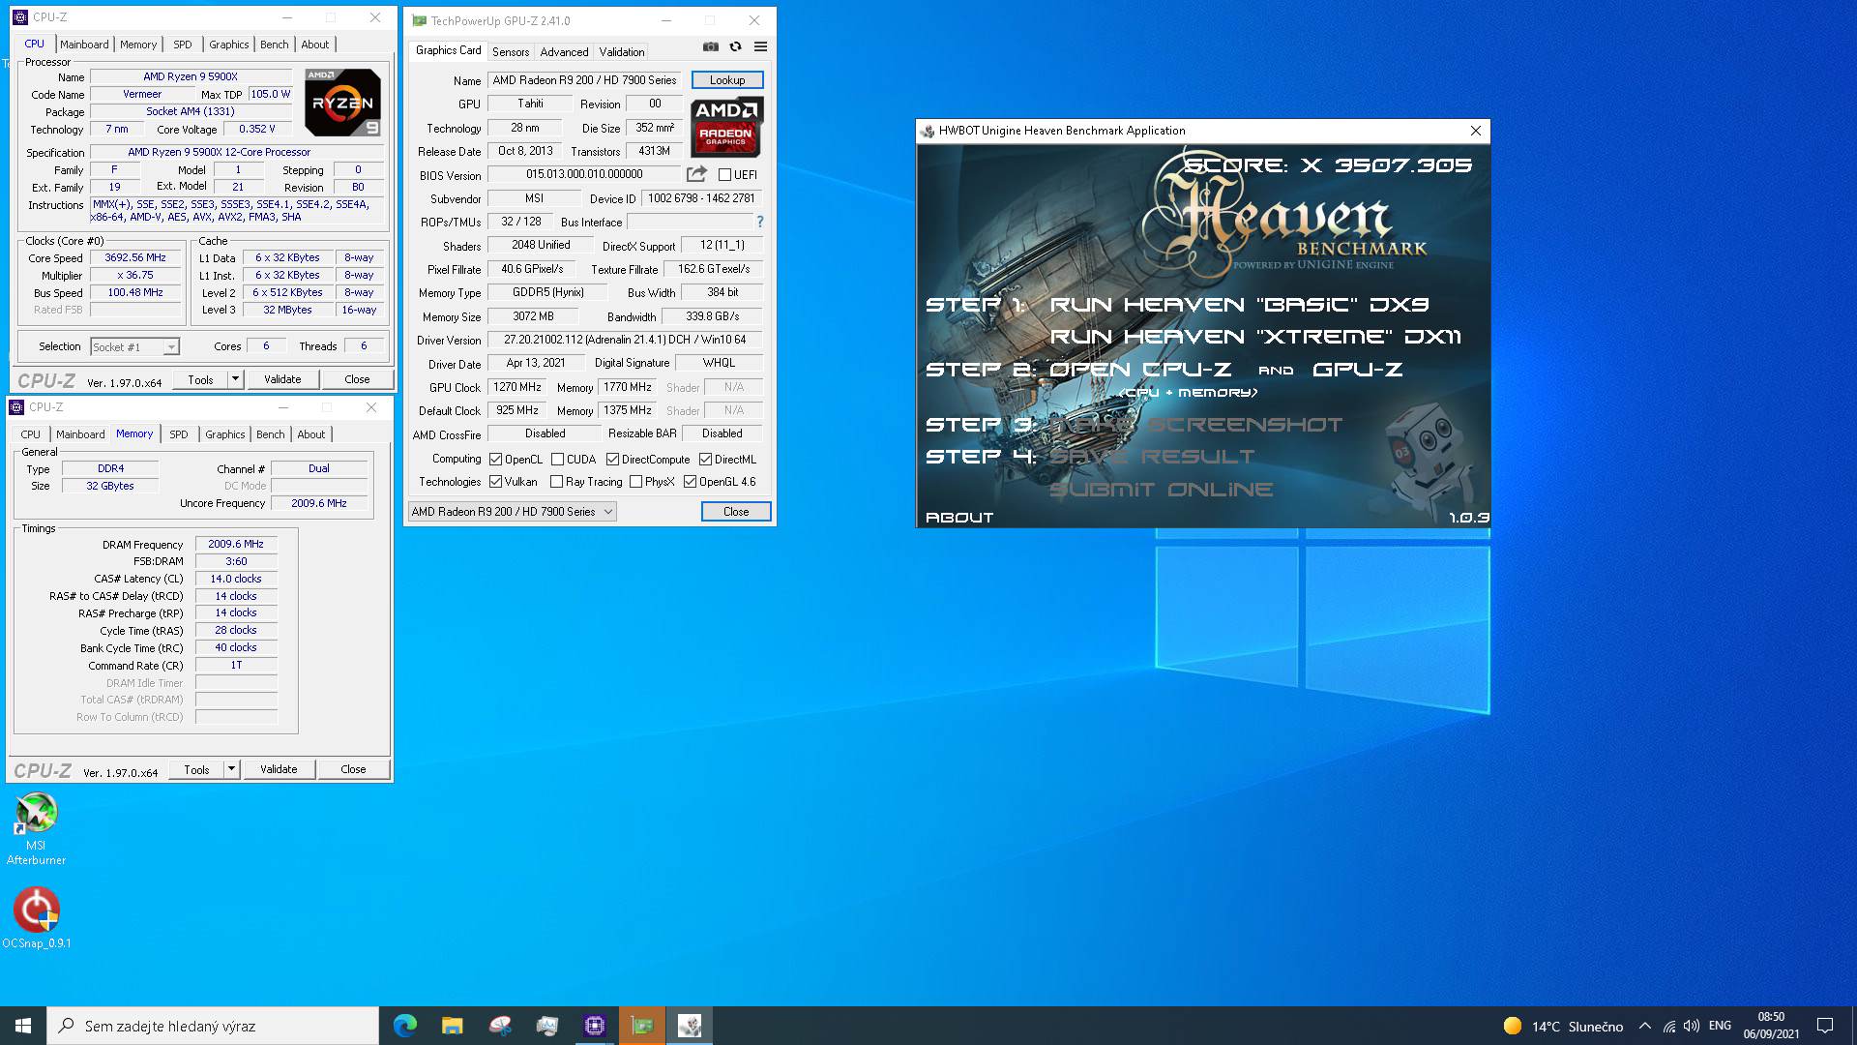
Task: Click the CPU Name field AMD Ryzen 9 5900X
Action: coord(191,76)
